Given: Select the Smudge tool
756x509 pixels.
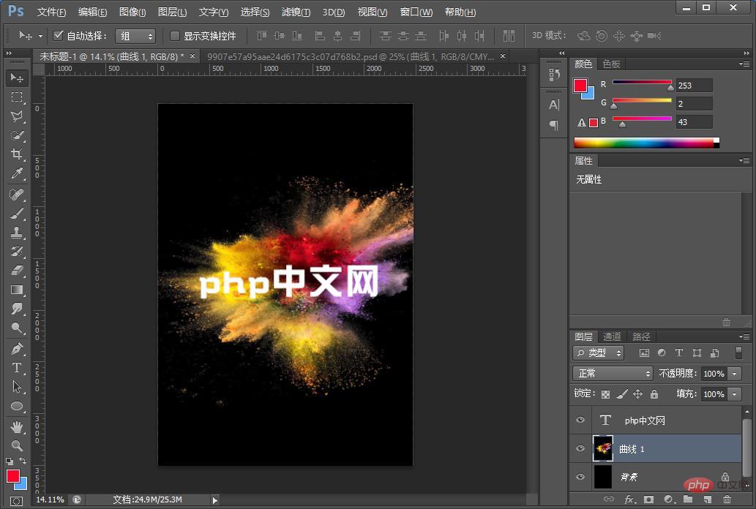Looking at the screenshot, I should [x=17, y=309].
